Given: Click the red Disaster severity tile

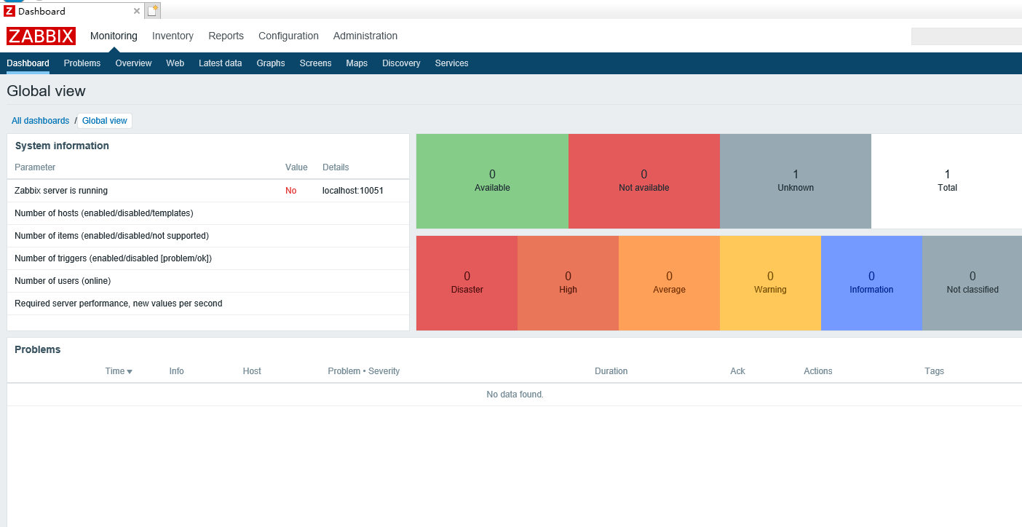Looking at the screenshot, I should pyautogui.click(x=467, y=282).
